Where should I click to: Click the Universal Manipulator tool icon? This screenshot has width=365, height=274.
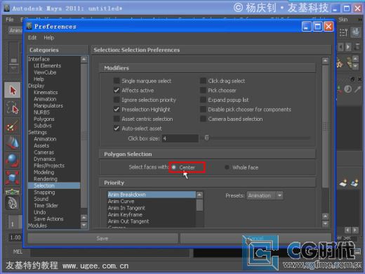coord(13,192)
